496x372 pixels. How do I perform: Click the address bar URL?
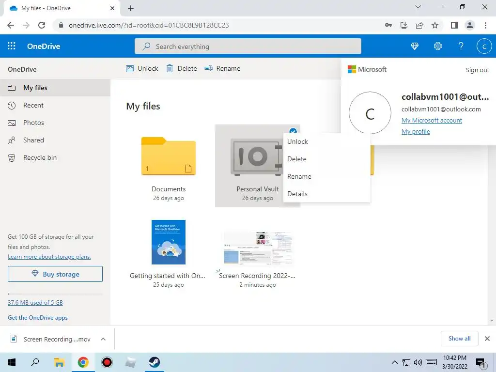pos(149,25)
